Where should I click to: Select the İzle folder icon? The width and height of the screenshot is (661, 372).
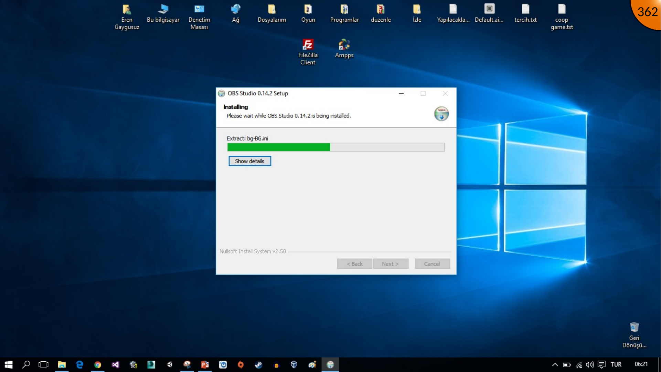click(417, 13)
